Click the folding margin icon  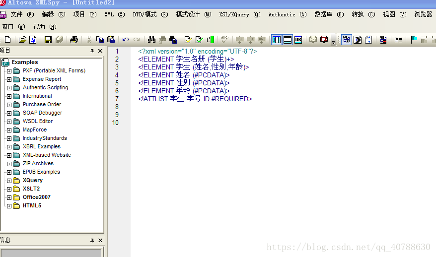click(368, 40)
